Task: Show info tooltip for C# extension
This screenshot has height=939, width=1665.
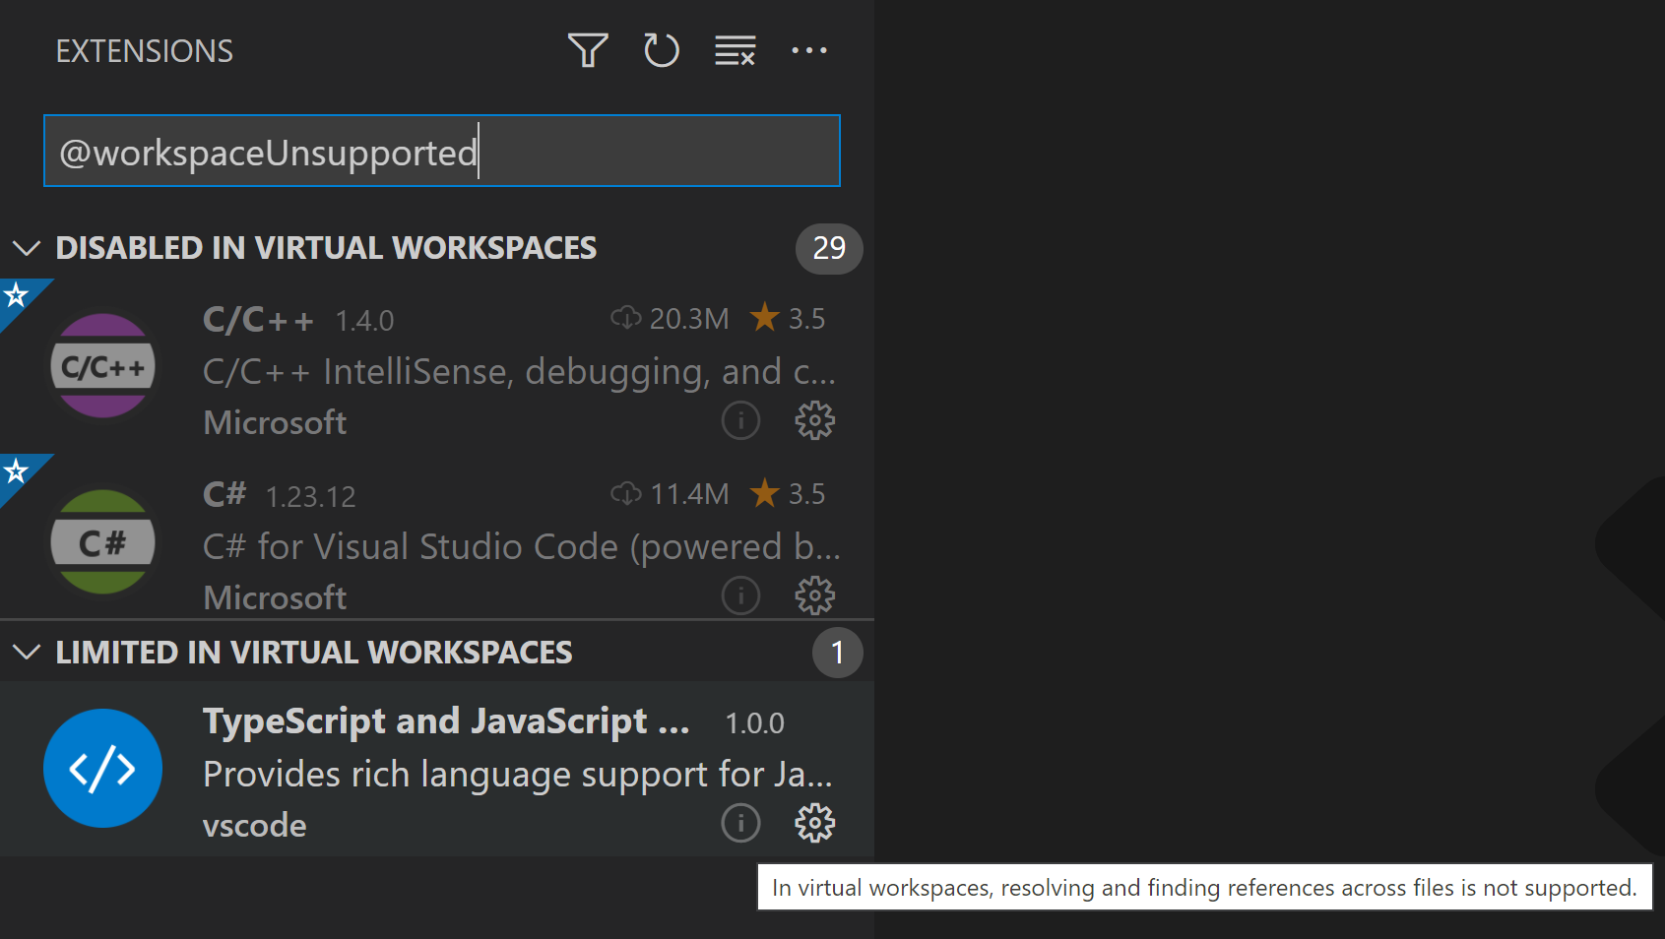Action: pos(740,595)
